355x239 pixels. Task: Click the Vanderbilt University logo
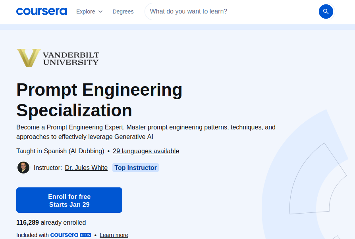click(x=58, y=58)
